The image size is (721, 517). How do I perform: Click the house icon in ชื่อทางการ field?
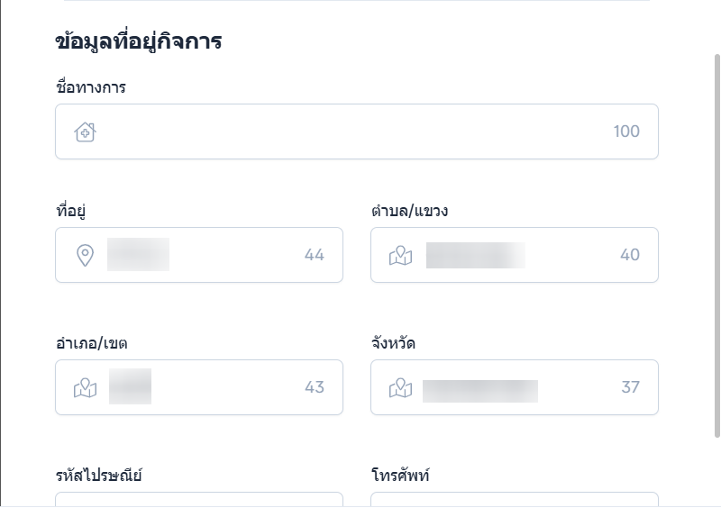[85, 132]
